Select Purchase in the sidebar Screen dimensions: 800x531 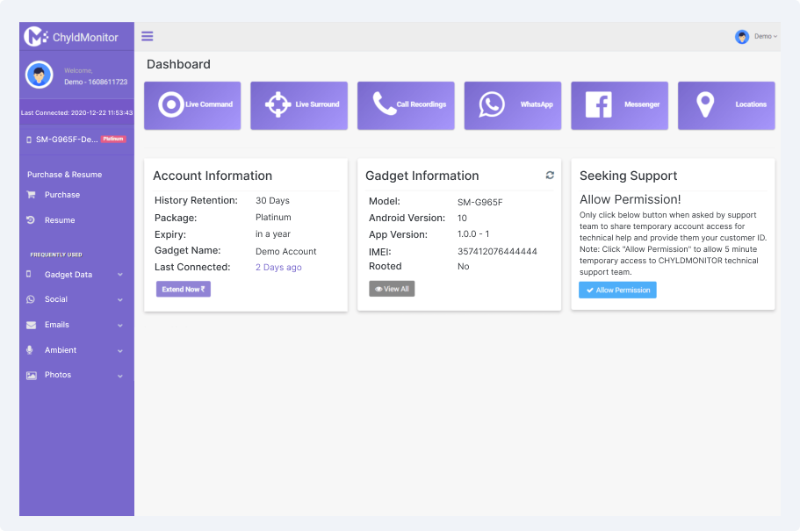pyautogui.click(x=61, y=195)
